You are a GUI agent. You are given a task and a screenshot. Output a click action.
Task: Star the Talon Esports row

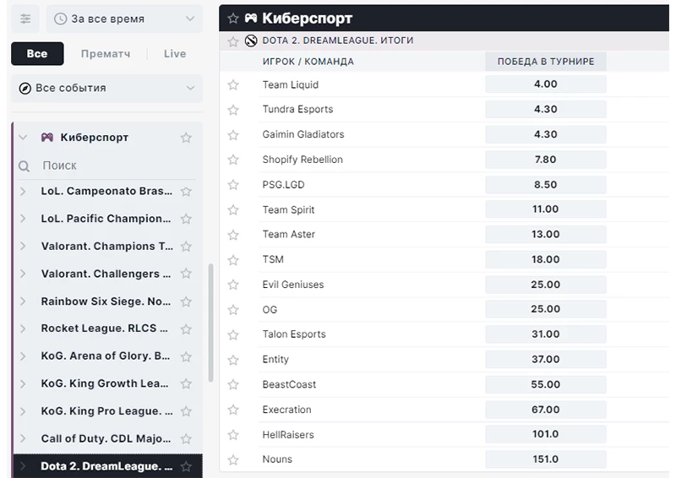point(233,335)
